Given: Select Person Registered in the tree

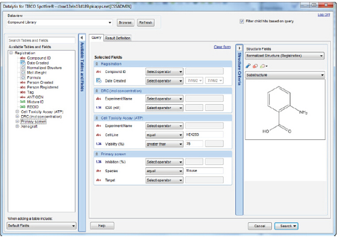Looking at the screenshot, I should [x=43, y=87].
